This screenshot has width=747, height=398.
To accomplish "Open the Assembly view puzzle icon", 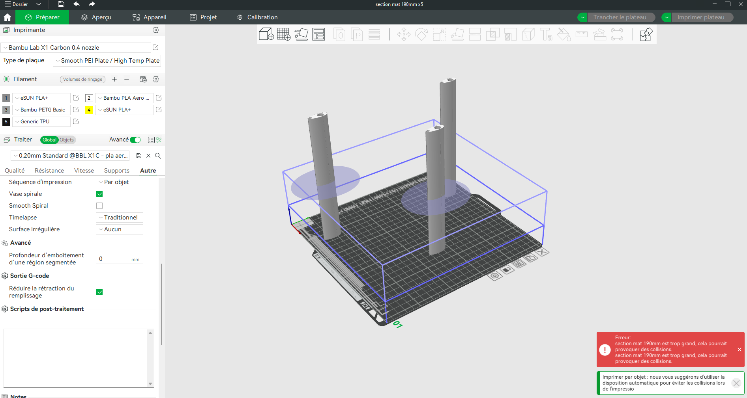I will point(646,34).
